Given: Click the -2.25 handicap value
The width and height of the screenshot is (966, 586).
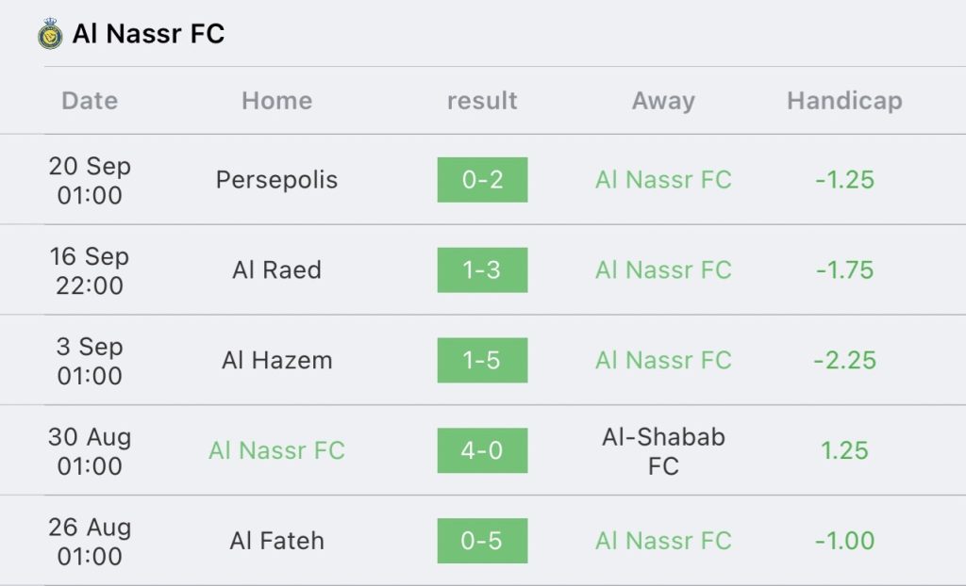Looking at the screenshot, I should pyautogui.click(x=844, y=361).
